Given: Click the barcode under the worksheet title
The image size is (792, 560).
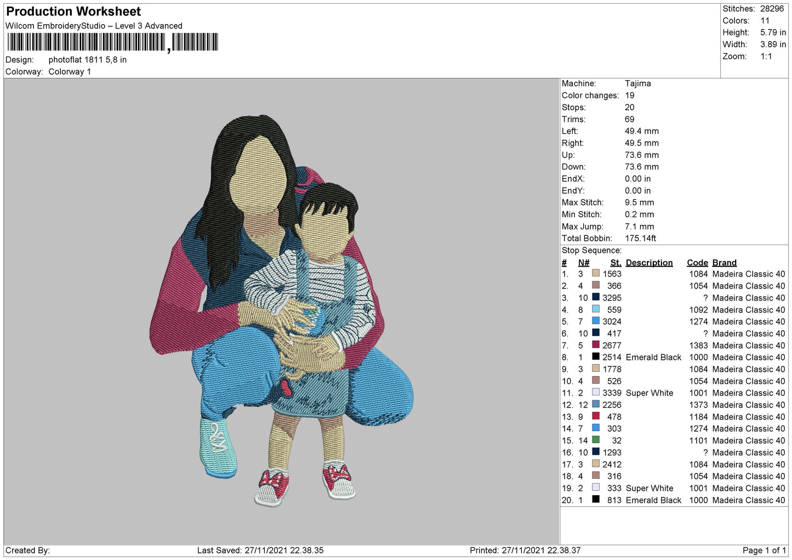Looking at the screenshot, I should [x=112, y=42].
